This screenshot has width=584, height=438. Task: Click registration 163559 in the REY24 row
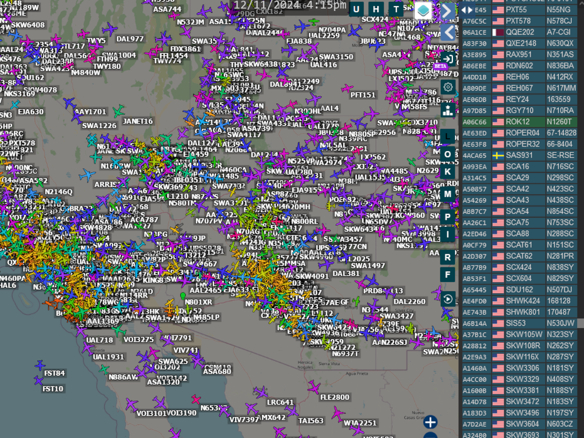(558, 99)
